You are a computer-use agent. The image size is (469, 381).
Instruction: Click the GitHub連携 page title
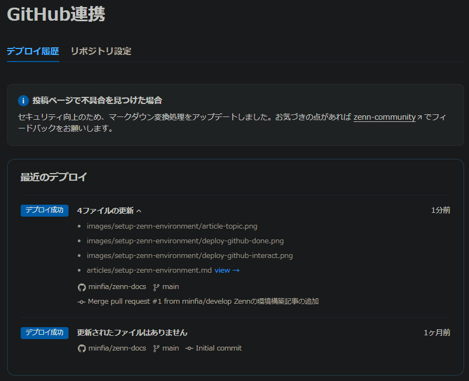pos(56,14)
